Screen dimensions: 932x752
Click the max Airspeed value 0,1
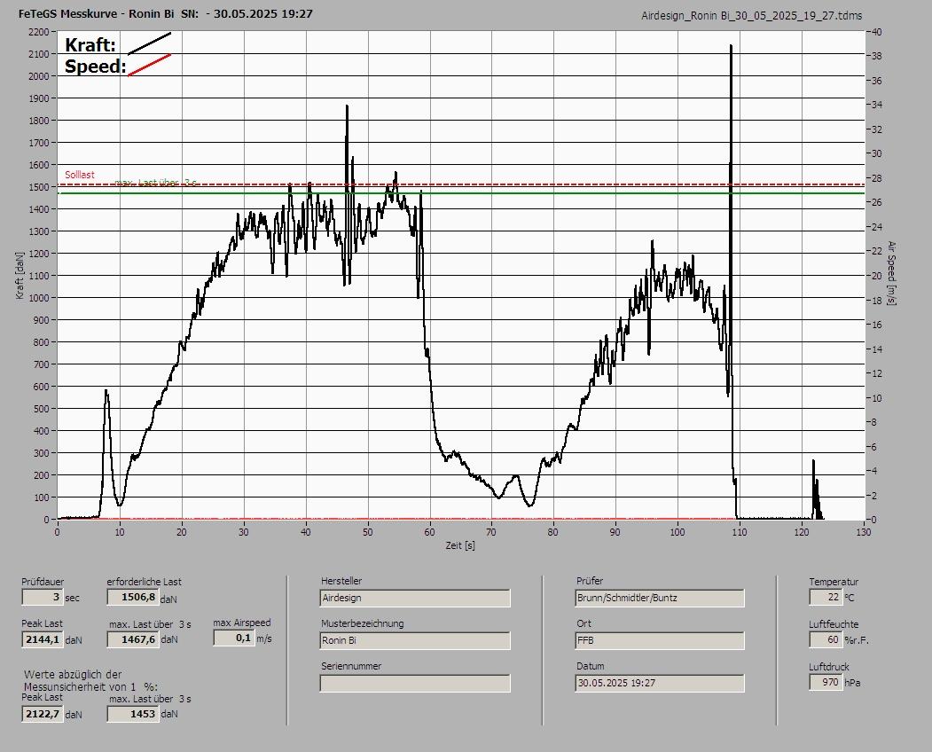pyautogui.click(x=234, y=638)
